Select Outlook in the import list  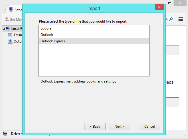pyautogui.click(x=94, y=35)
